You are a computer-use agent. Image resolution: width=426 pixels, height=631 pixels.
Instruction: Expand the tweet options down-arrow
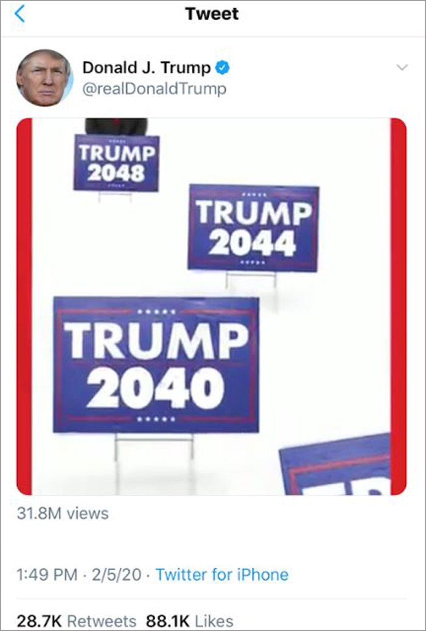[x=402, y=67]
